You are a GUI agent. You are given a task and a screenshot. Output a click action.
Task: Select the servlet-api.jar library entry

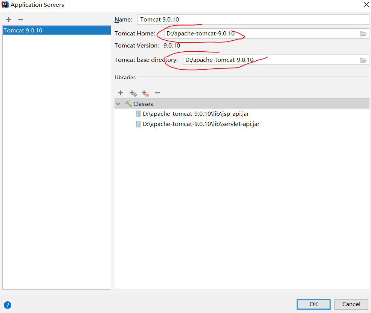pyautogui.click(x=201, y=124)
